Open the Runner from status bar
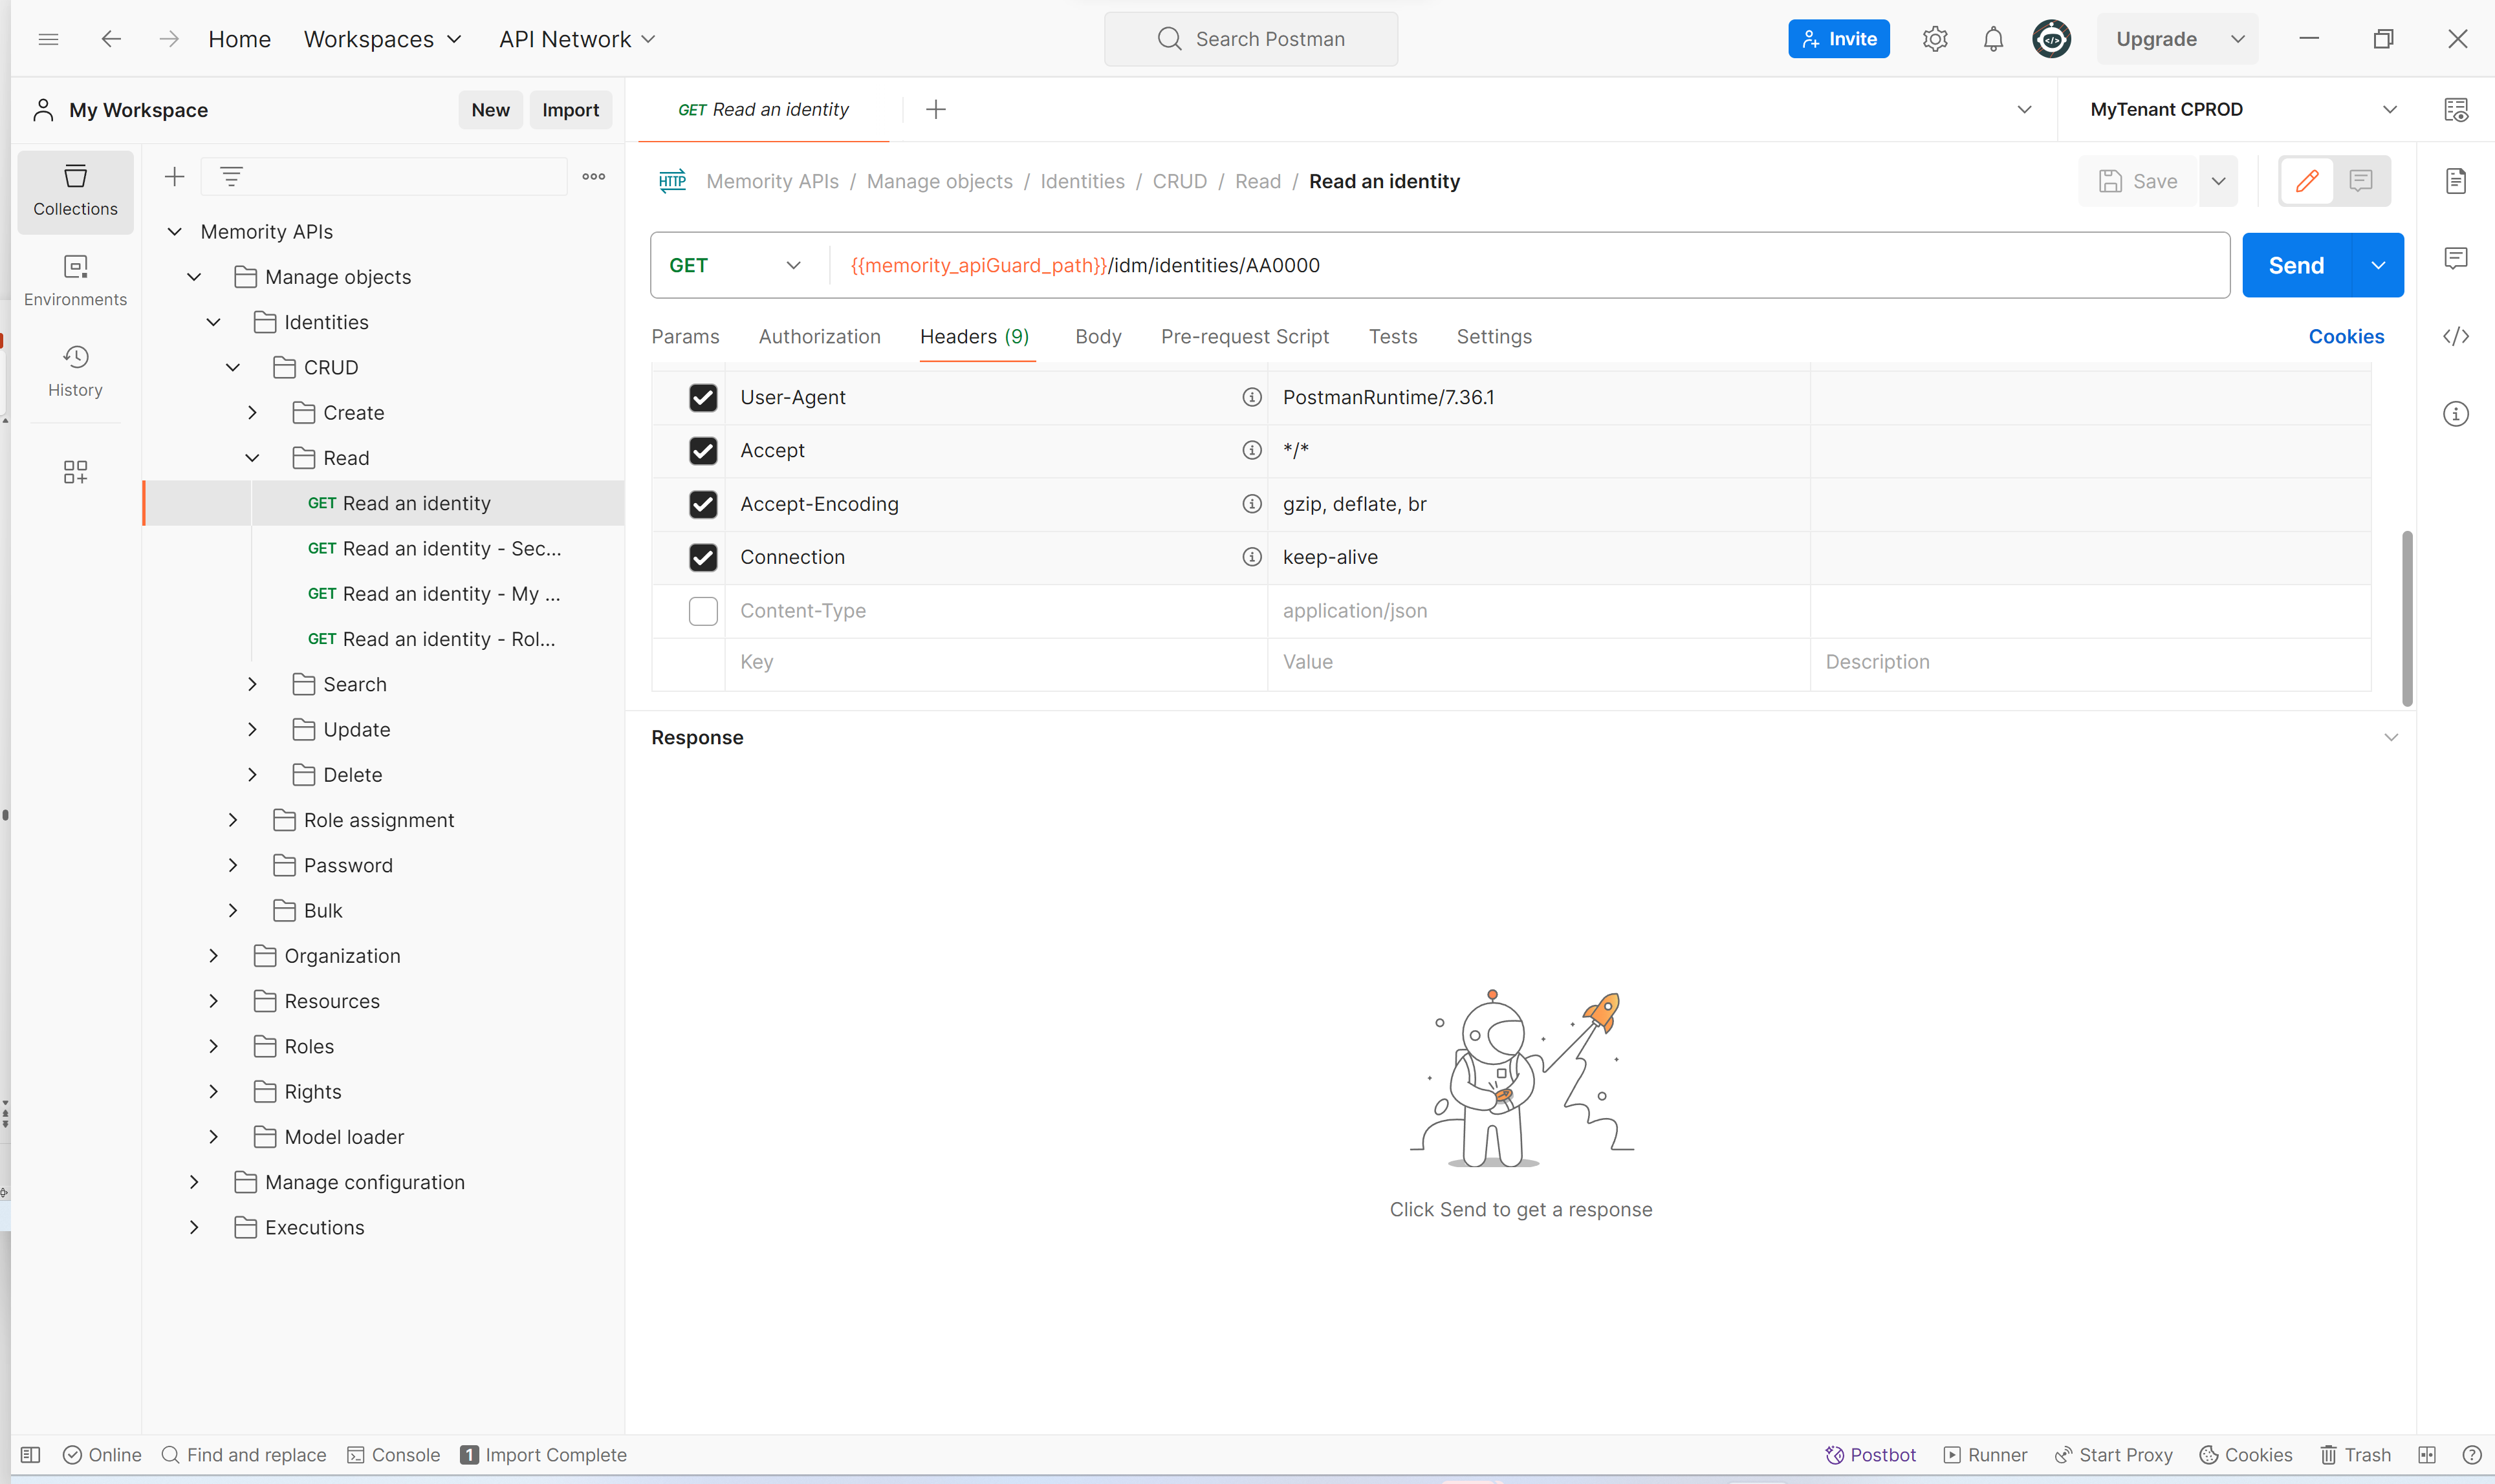 (1985, 1454)
